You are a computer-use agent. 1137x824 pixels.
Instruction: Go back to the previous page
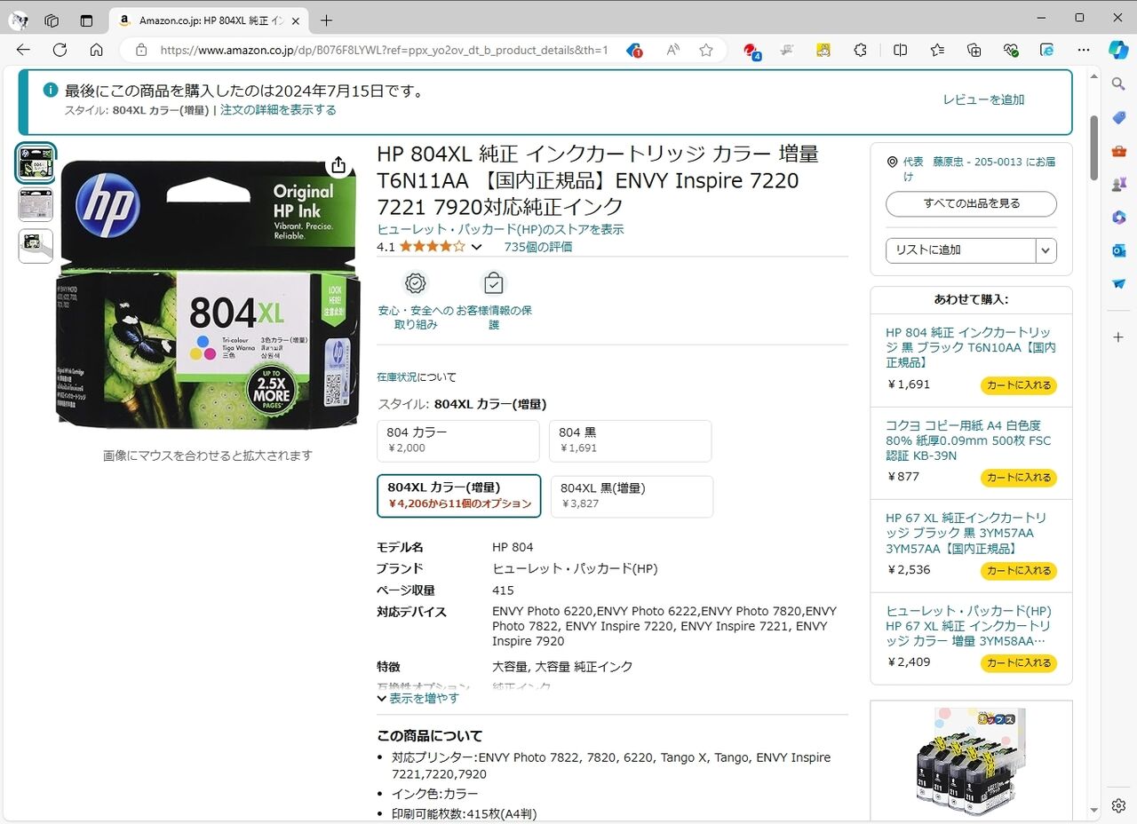tap(23, 50)
